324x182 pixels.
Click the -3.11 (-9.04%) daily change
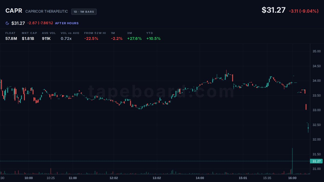(304, 11)
